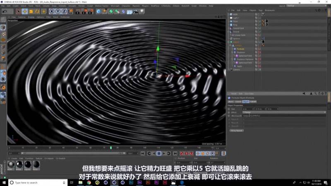This screenshot has width=331, height=186.
Task: Click the green timeline playhead marker
Action: click(x=110, y=148)
